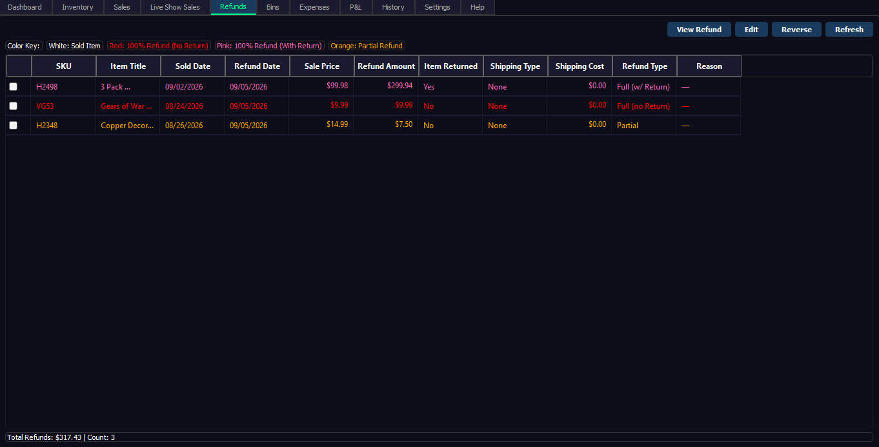Check the box for SKU H2498
Viewport: 879px width, 447px height.
coord(13,86)
